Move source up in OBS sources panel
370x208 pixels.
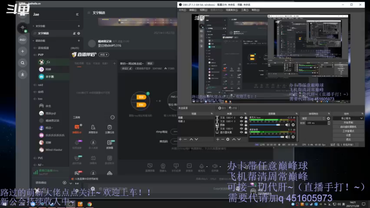(x=234, y=140)
